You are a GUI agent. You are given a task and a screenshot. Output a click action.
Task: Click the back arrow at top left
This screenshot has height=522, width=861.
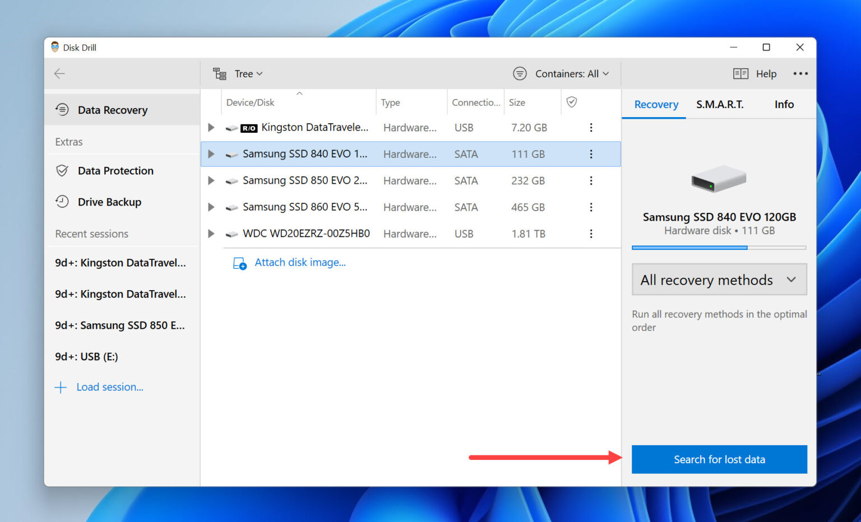[x=59, y=73]
